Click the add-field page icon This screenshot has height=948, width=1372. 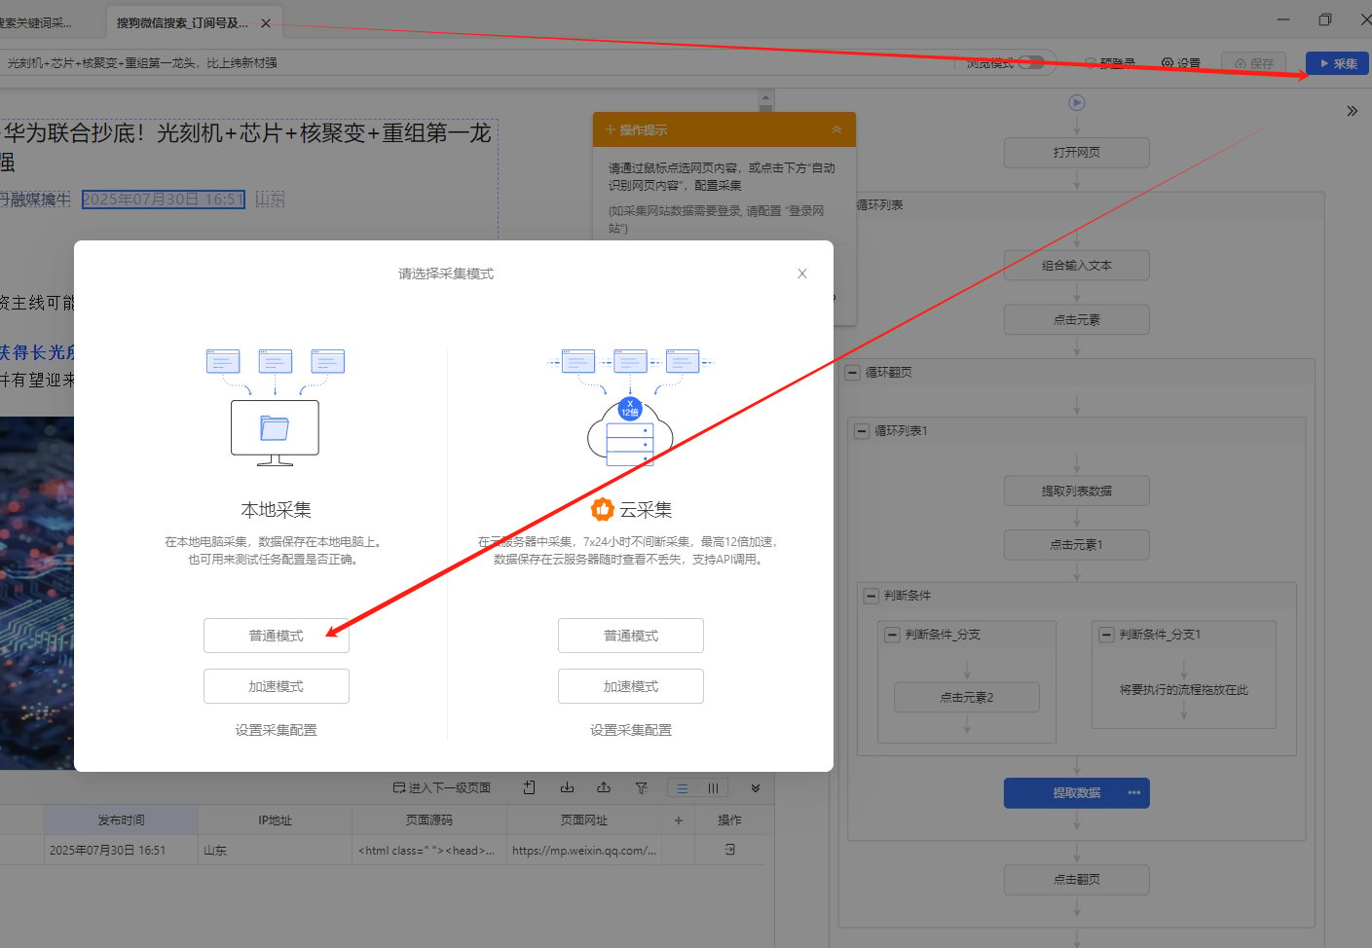(530, 787)
